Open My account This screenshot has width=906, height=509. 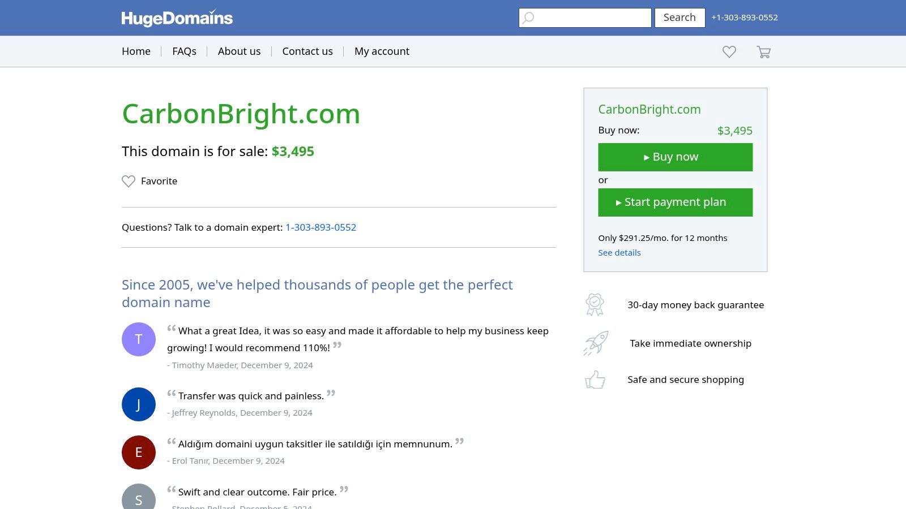pyautogui.click(x=382, y=51)
